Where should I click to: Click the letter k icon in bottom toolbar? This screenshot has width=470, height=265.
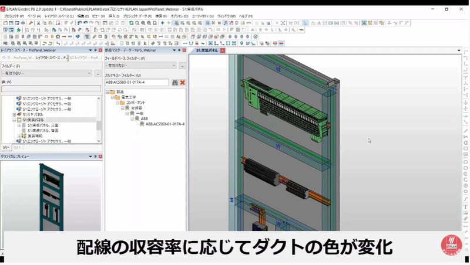pos(145,43)
